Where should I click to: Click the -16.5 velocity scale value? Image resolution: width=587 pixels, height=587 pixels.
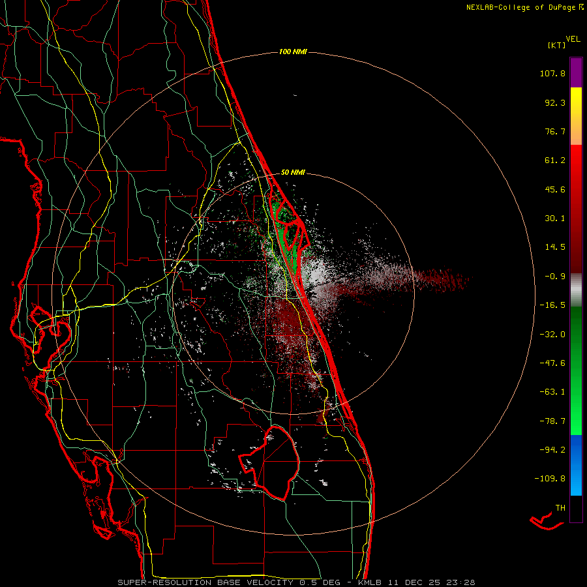pyautogui.click(x=552, y=305)
